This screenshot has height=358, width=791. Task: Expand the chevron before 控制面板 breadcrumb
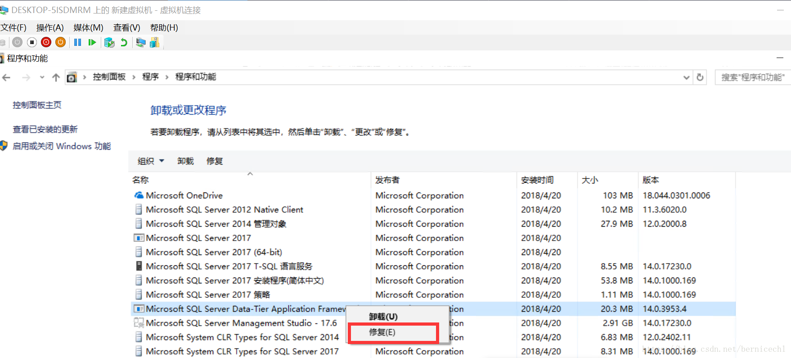[84, 77]
